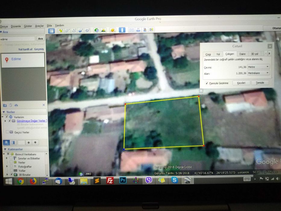281x211 pixels.
Task: Click the Yol tarifi al link
Action: pos(25,49)
